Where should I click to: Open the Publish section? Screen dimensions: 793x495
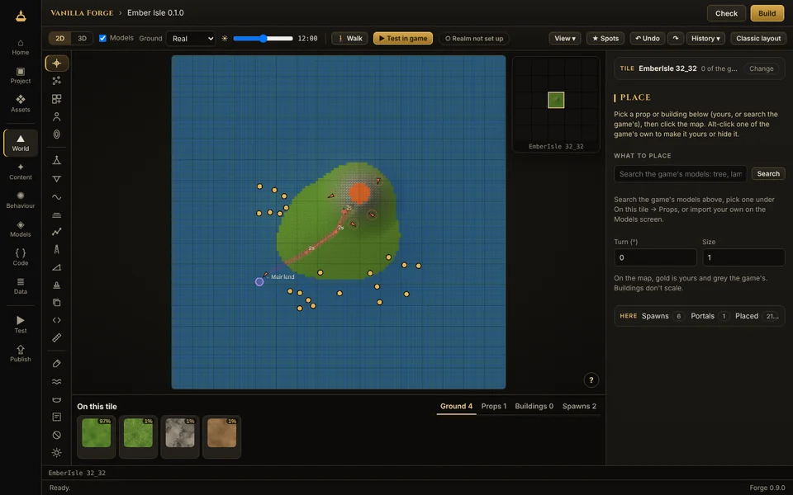click(x=21, y=354)
